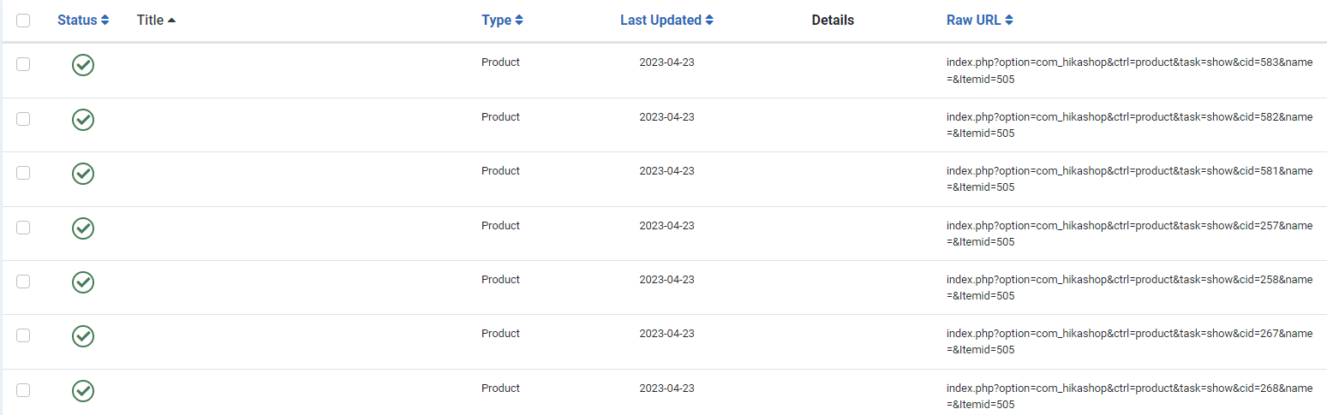Sort by Last Updated column

click(666, 21)
